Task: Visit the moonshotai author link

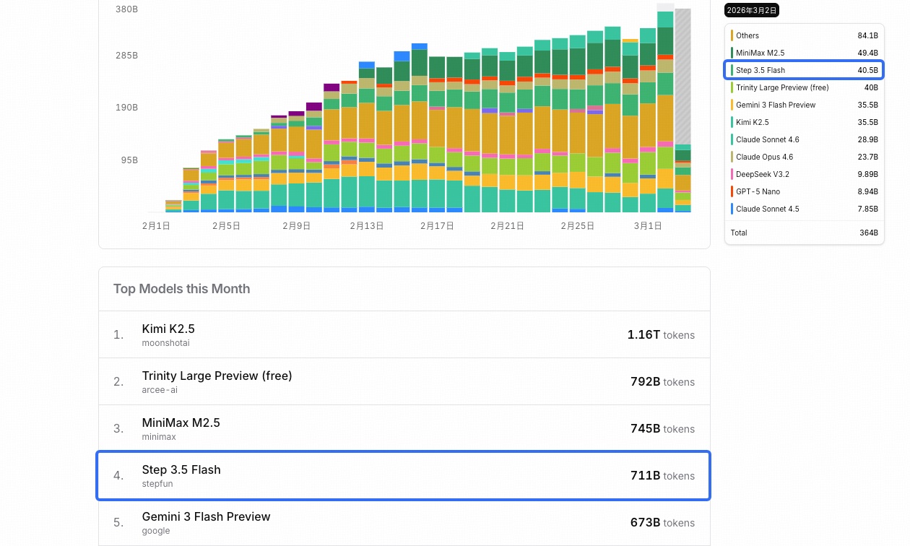Action: [165, 343]
